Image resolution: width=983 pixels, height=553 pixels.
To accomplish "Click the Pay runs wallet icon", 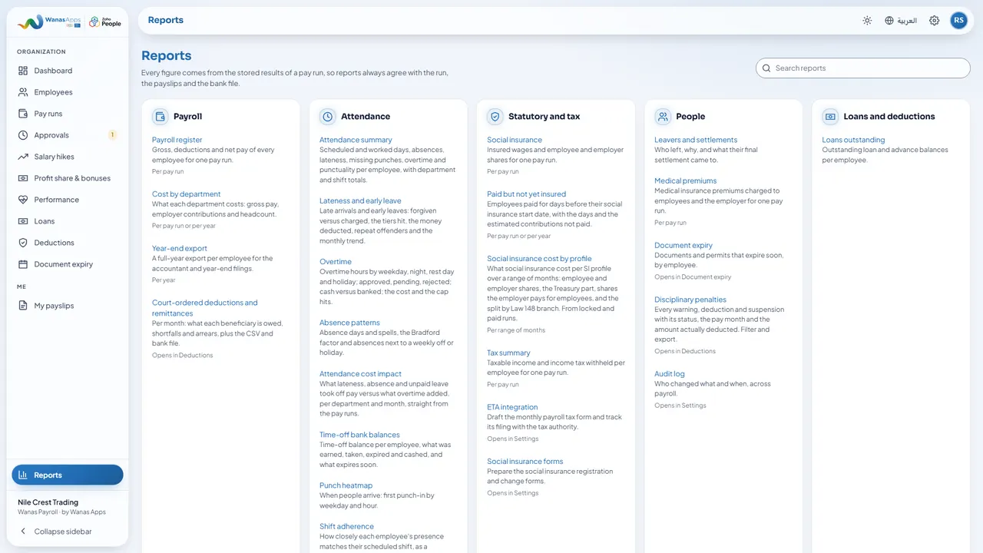I will pos(23,114).
